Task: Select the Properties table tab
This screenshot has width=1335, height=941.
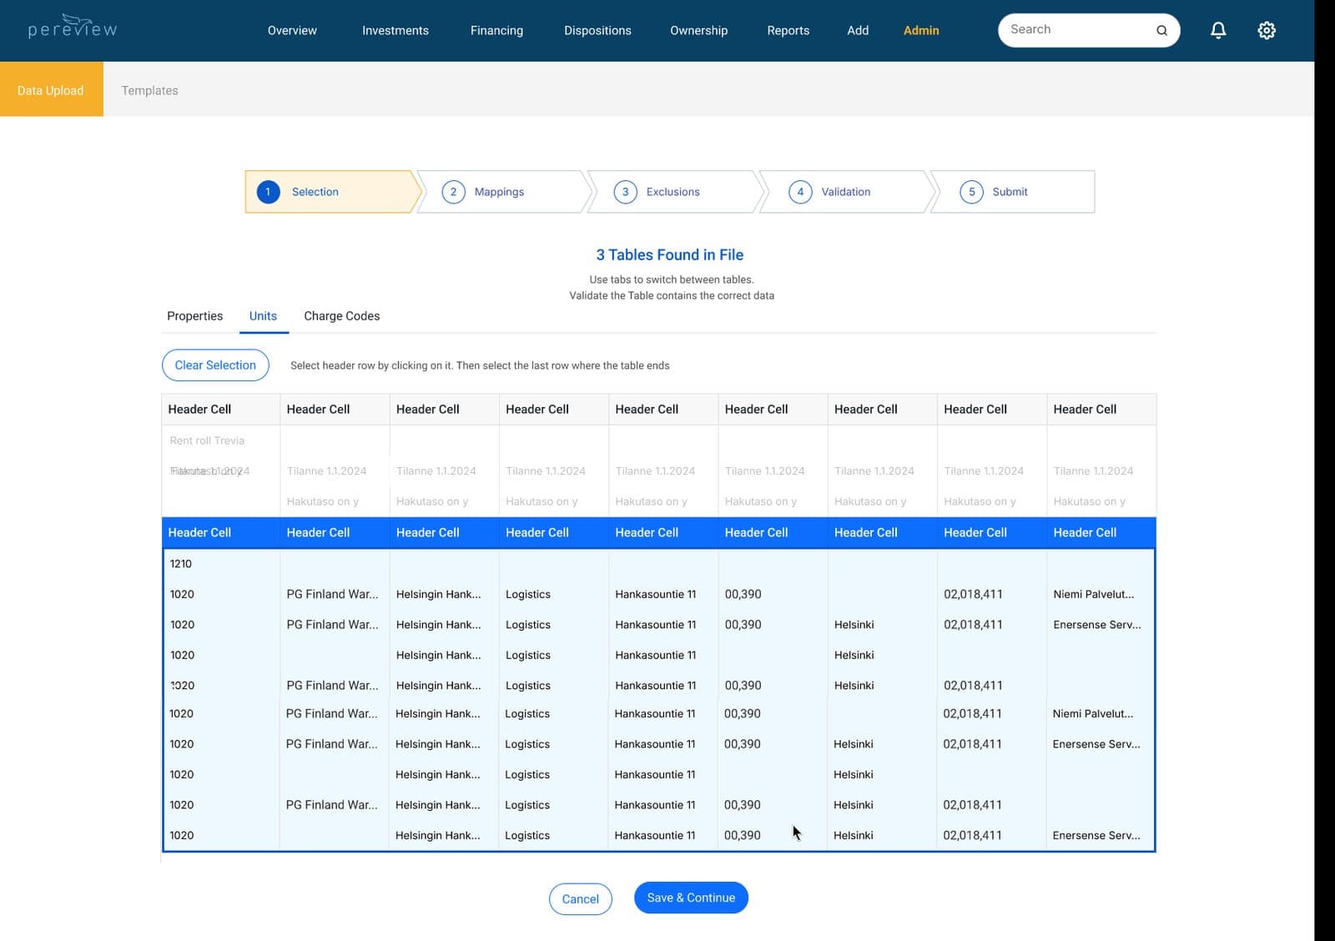Action: click(194, 316)
